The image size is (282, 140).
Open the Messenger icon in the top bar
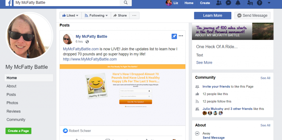tap(228, 3)
